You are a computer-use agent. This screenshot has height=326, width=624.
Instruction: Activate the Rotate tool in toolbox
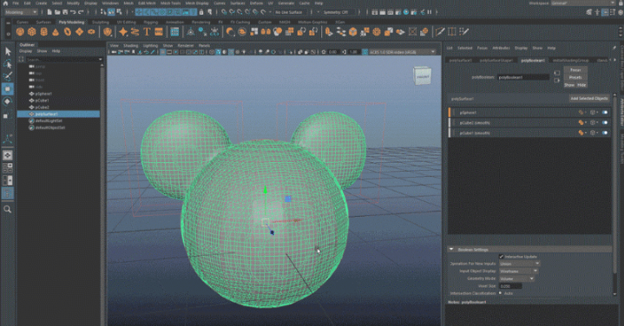click(x=8, y=101)
